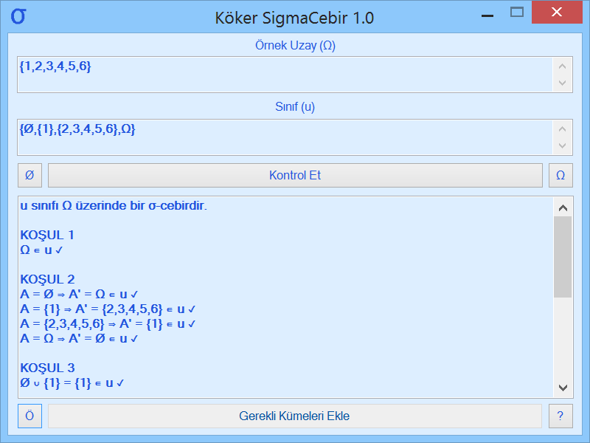Click the results scrollbar down arrow
590x443 pixels.
coord(563,387)
